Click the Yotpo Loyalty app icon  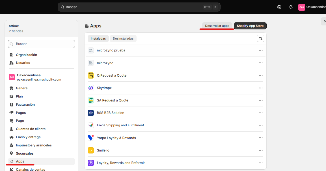[x=91, y=138]
